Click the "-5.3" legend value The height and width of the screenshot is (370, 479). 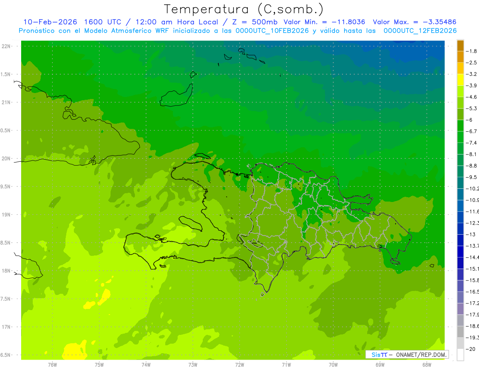coord(472,108)
